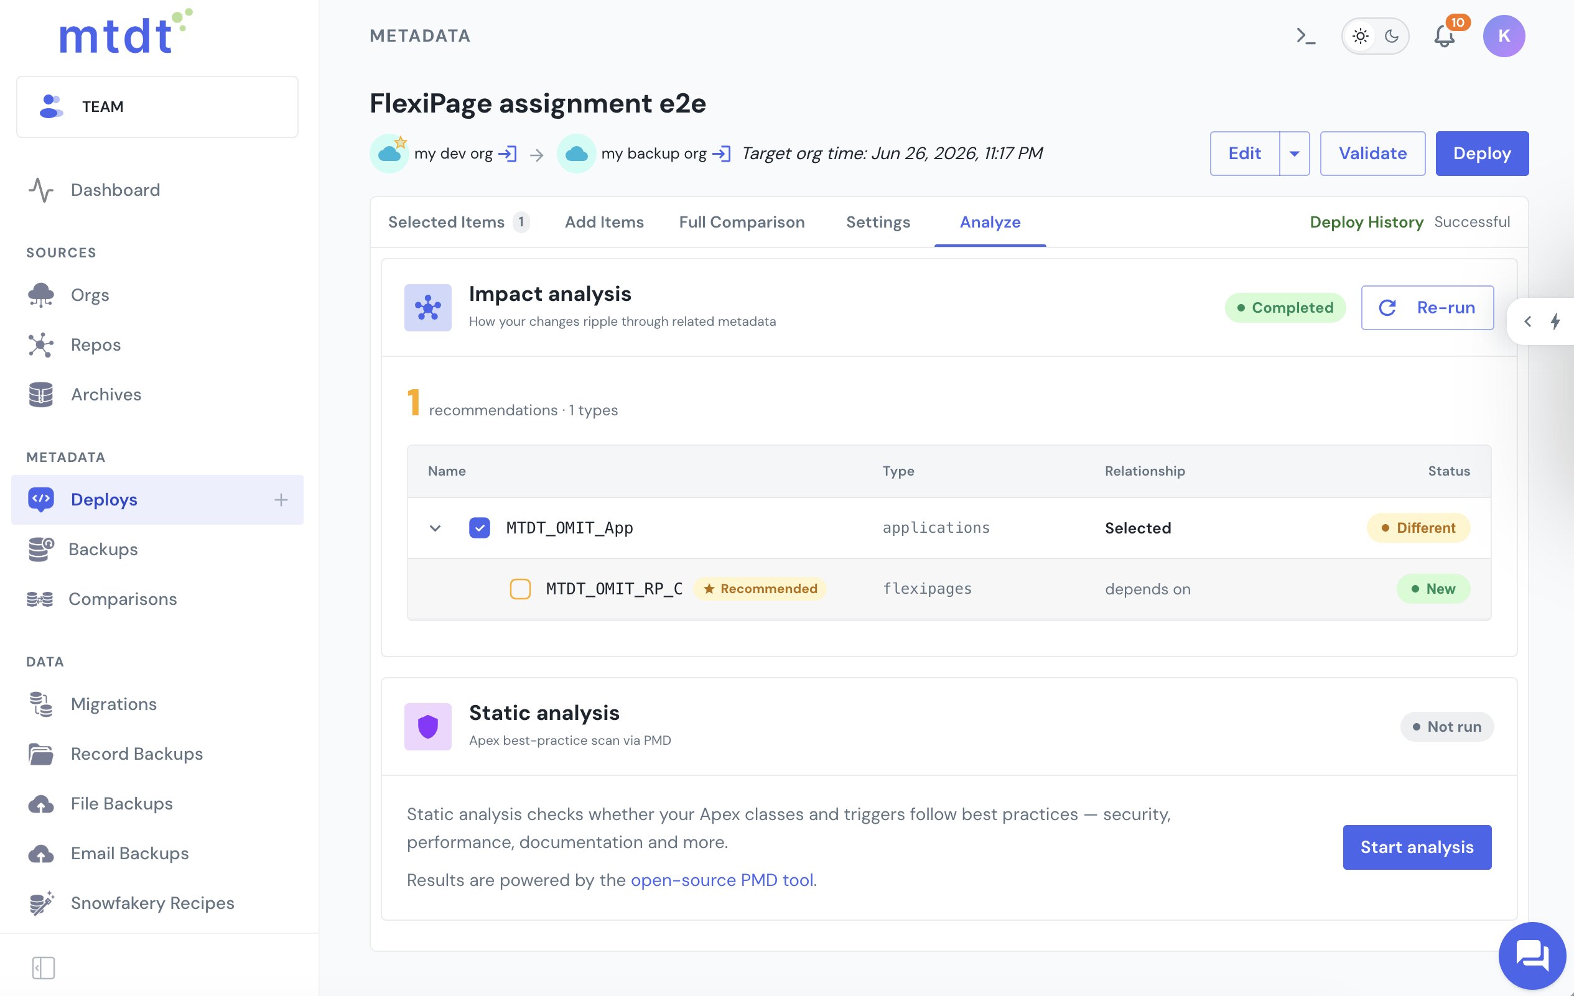Open Archives in sidebar
1574x996 pixels.
point(157,394)
